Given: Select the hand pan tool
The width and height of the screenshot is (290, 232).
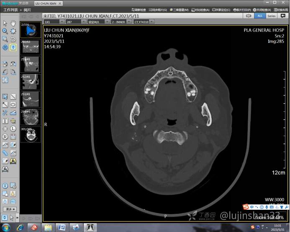Looking at the screenshot, I should click(x=13, y=23).
